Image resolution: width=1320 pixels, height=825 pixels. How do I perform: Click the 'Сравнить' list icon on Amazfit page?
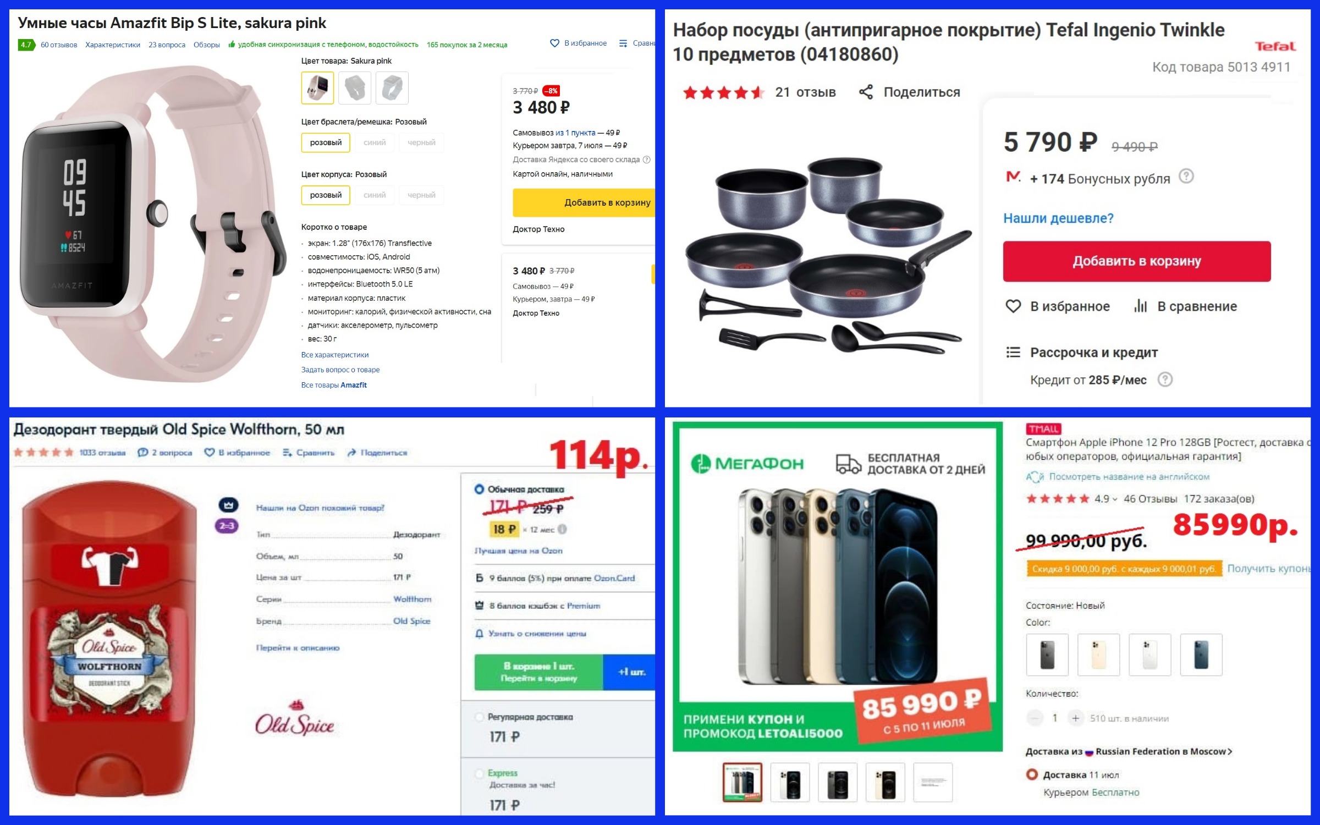[x=623, y=43]
